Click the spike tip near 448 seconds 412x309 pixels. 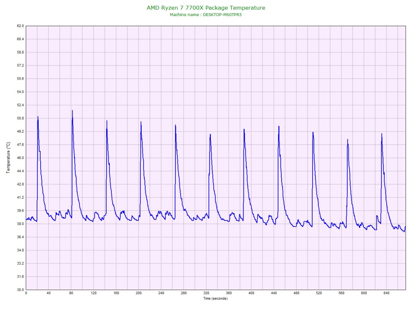click(278, 126)
